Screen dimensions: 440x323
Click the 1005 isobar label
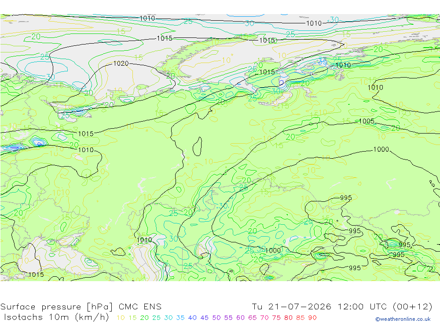pyautogui.click(x=367, y=121)
